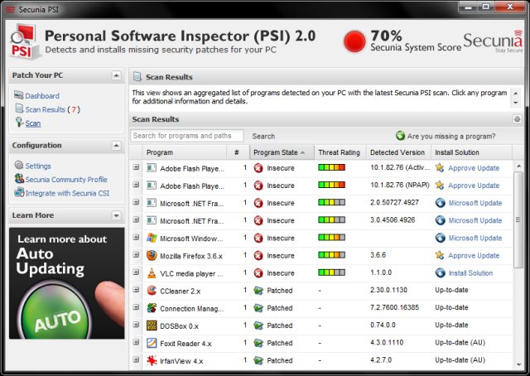This screenshot has width=530, height=376.
Task: Expand the IrfanView 4.x row
Action: pyautogui.click(x=136, y=359)
